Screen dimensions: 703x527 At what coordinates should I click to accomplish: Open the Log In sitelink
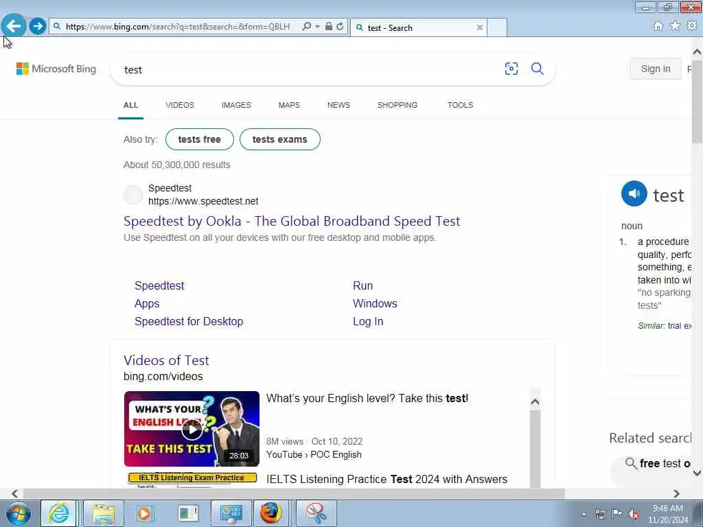click(368, 321)
